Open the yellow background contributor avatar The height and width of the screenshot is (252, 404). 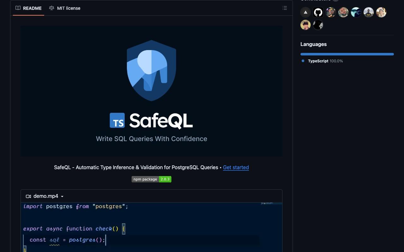tap(306, 25)
